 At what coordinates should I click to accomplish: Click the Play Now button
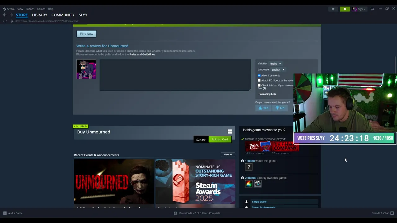87,34
